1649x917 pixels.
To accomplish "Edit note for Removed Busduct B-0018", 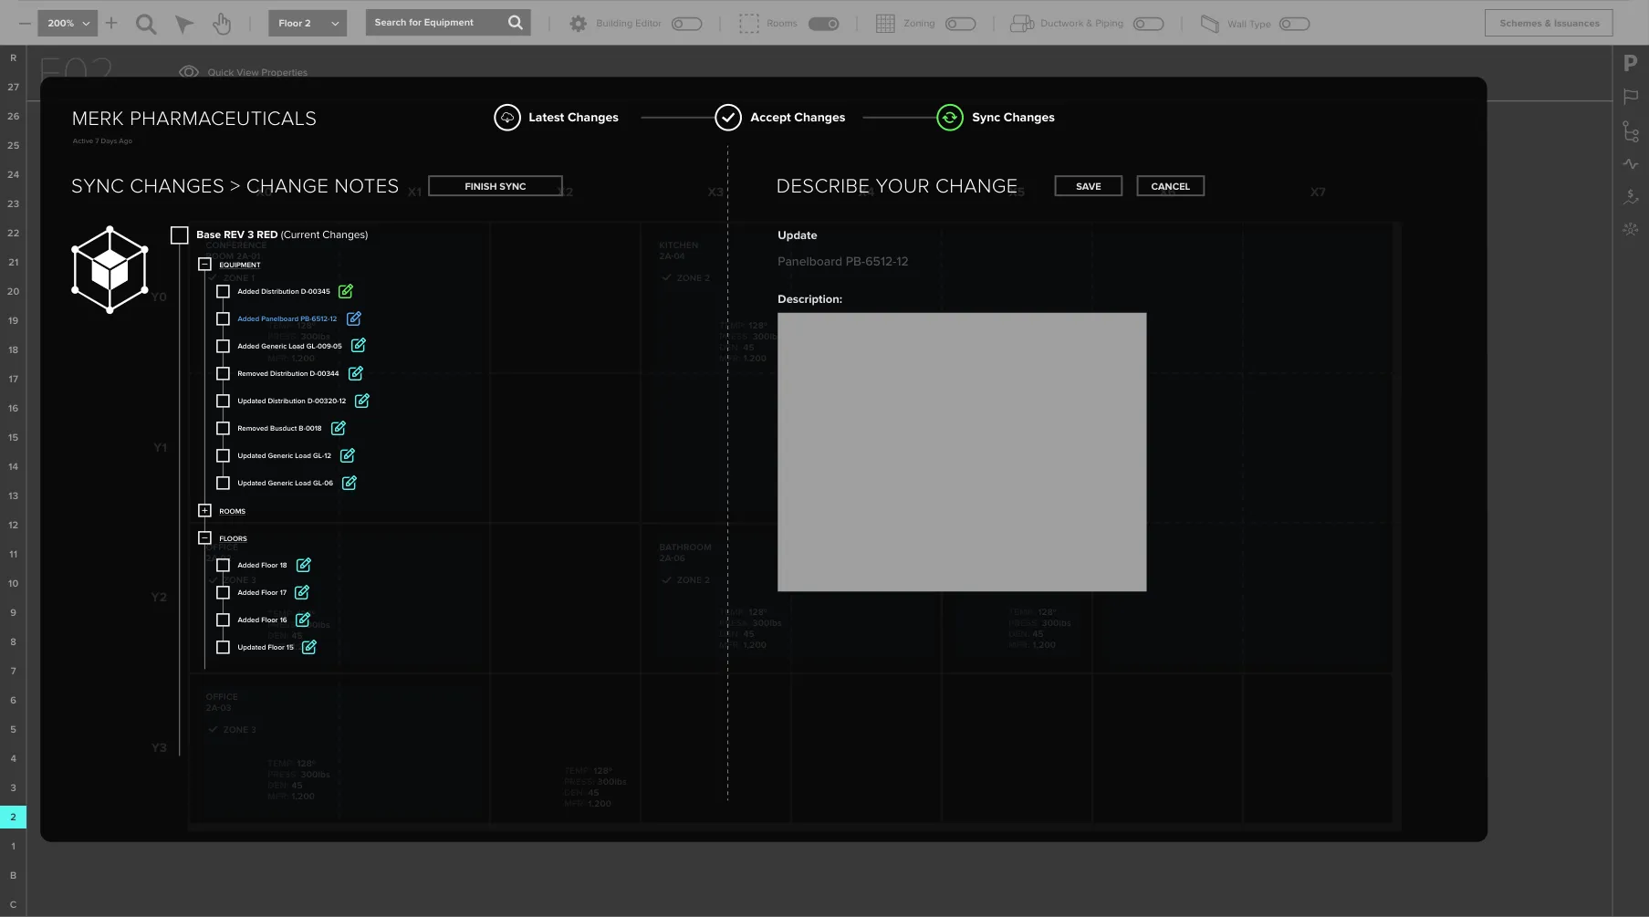I will click(339, 428).
